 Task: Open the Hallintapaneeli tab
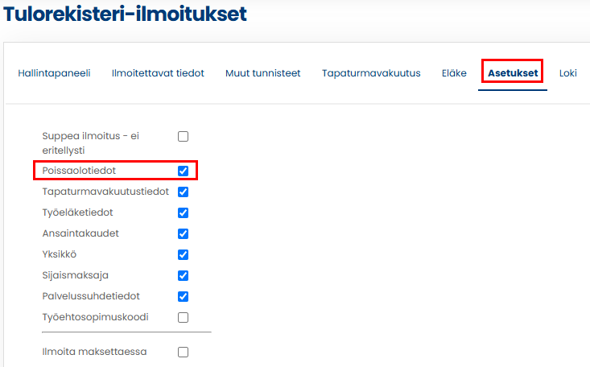pos(54,73)
